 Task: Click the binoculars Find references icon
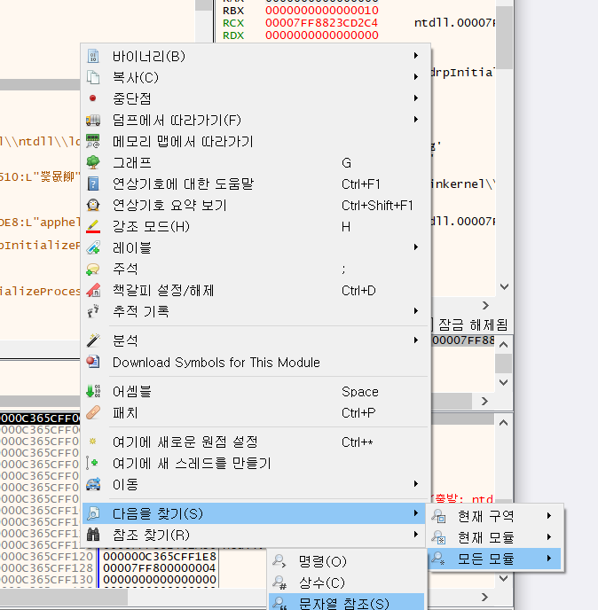click(x=93, y=535)
